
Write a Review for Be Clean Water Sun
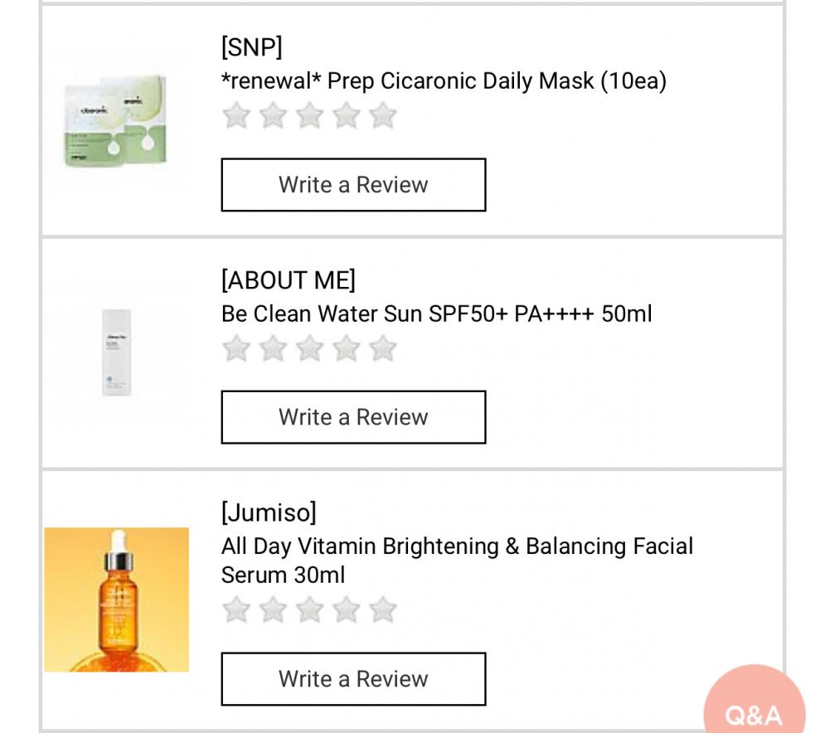click(353, 417)
